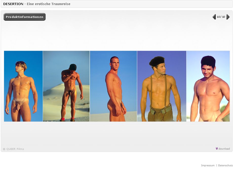Select the middle photo in the strip
234x187 pixels.
[x=113, y=86]
